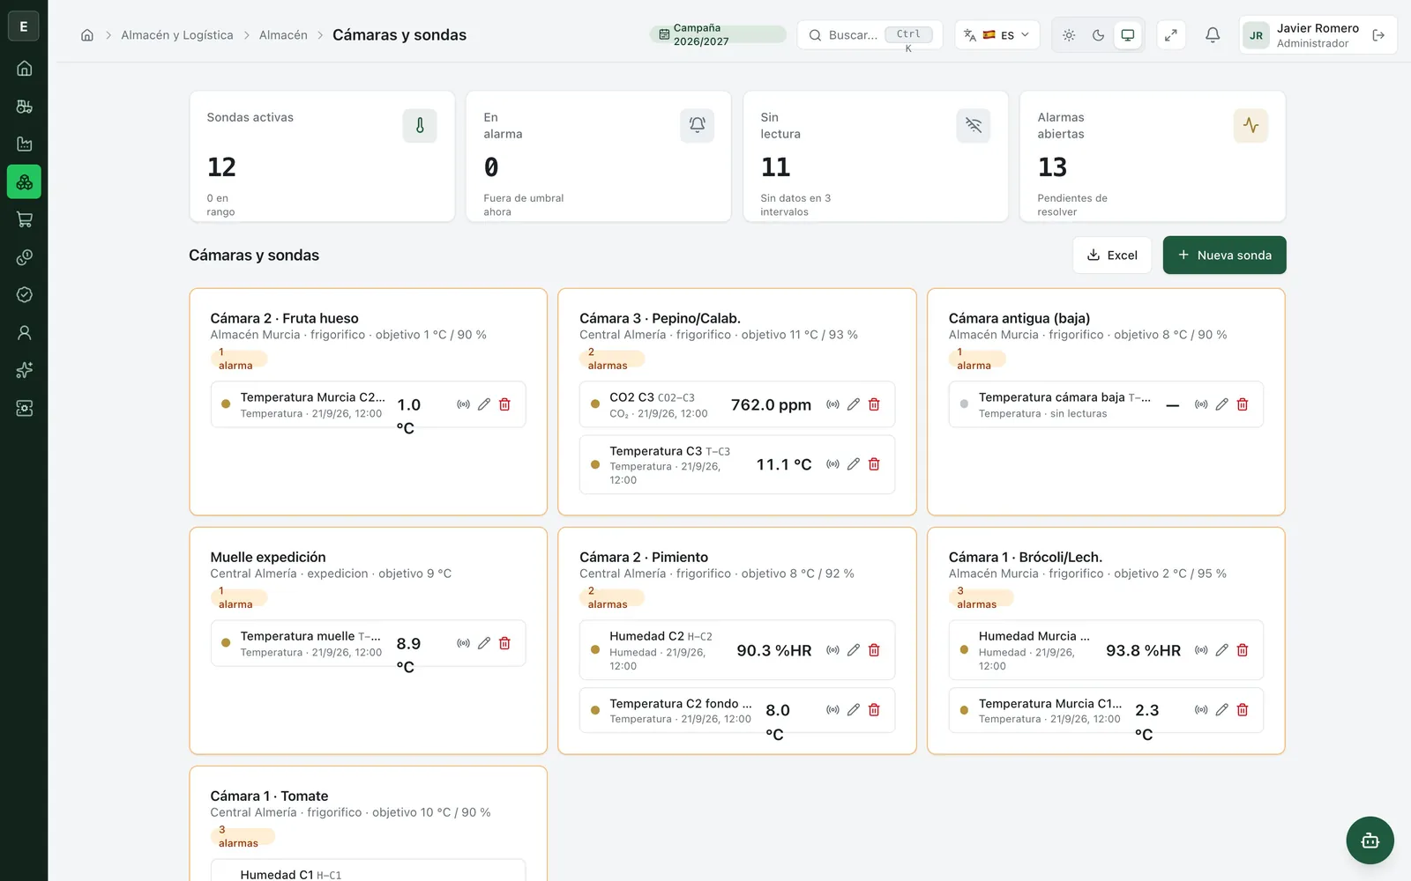Click the Cámara 3 · Pepino/Calab. title

(660, 318)
